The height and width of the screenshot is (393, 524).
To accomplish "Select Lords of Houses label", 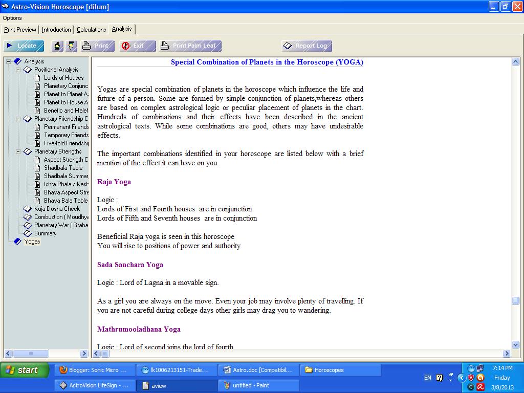I will (64, 78).
